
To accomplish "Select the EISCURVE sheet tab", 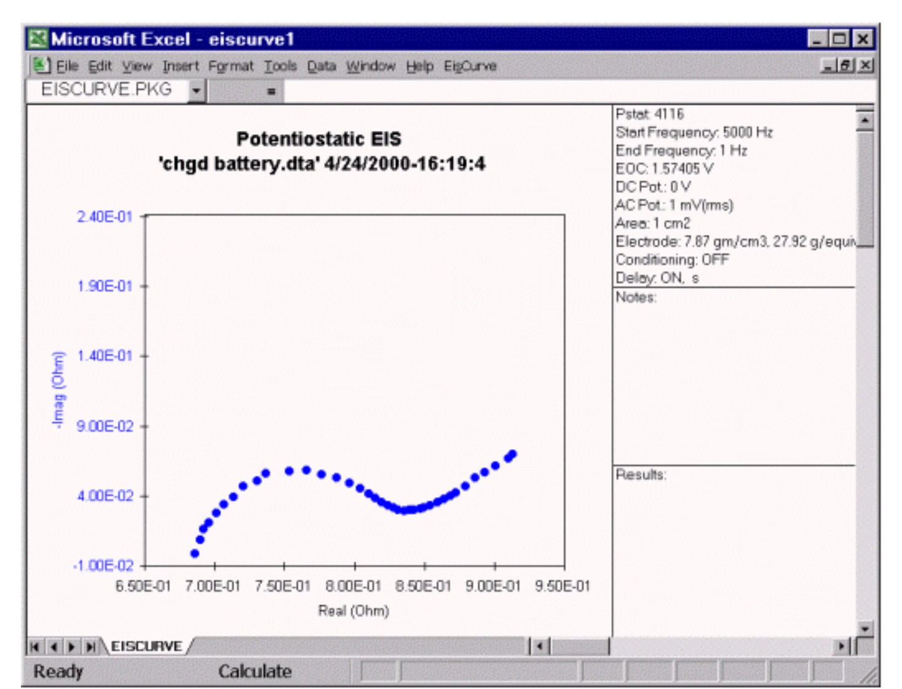I will click(146, 646).
